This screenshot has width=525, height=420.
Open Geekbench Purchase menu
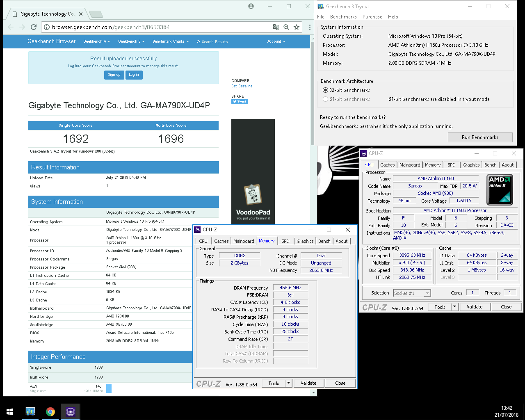pyautogui.click(x=372, y=17)
